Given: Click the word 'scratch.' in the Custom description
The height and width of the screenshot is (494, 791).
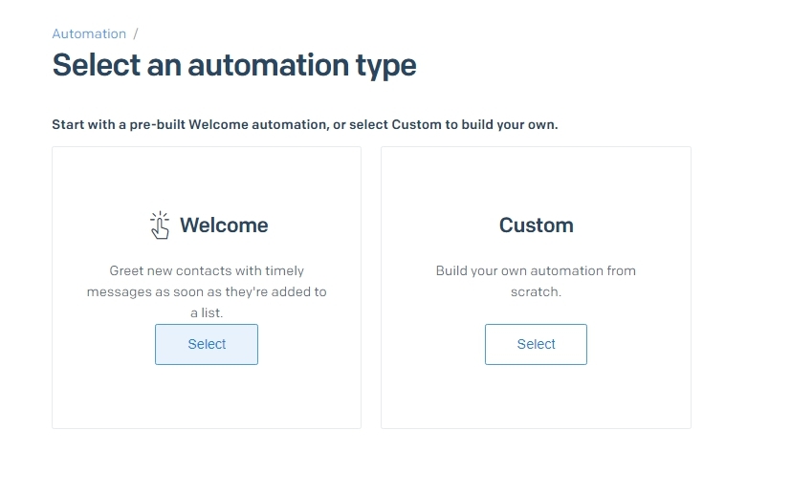Looking at the screenshot, I should pos(536,291).
